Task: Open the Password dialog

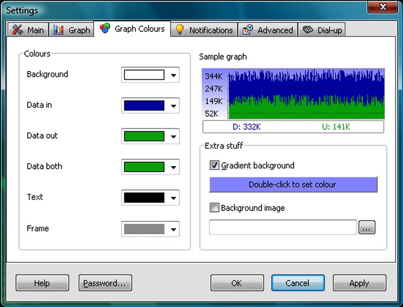Action: point(105,283)
